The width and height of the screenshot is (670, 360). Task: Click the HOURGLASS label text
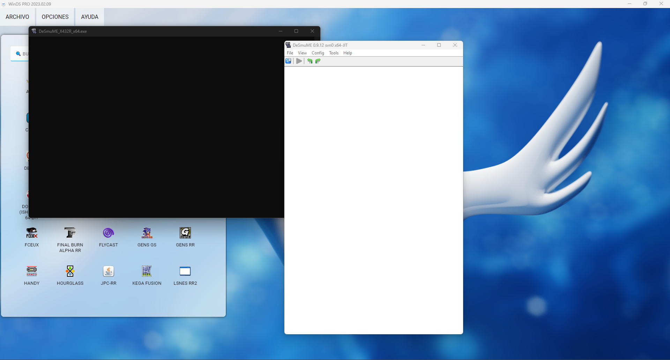70,283
